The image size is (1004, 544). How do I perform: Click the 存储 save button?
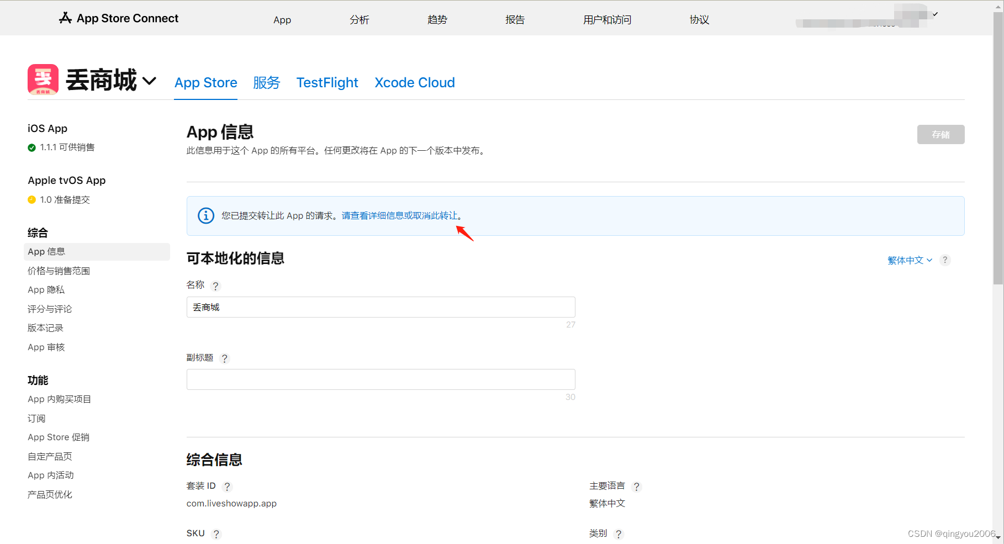click(941, 135)
